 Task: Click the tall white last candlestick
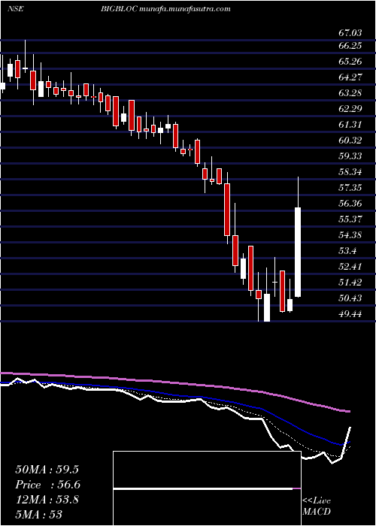[298, 252]
